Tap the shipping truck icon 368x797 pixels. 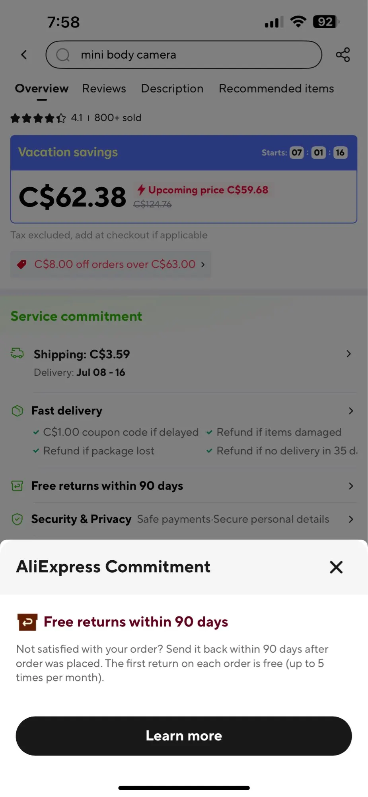(x=17, y=353)
